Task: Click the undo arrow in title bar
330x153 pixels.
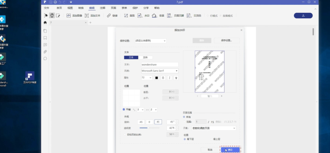Action: (x=60, y=2)
